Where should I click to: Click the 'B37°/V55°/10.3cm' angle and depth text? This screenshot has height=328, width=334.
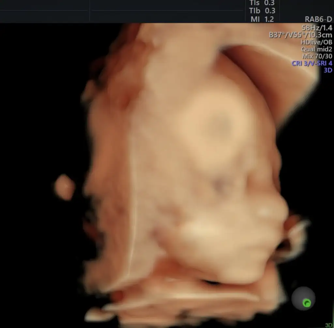coord(300,35)
